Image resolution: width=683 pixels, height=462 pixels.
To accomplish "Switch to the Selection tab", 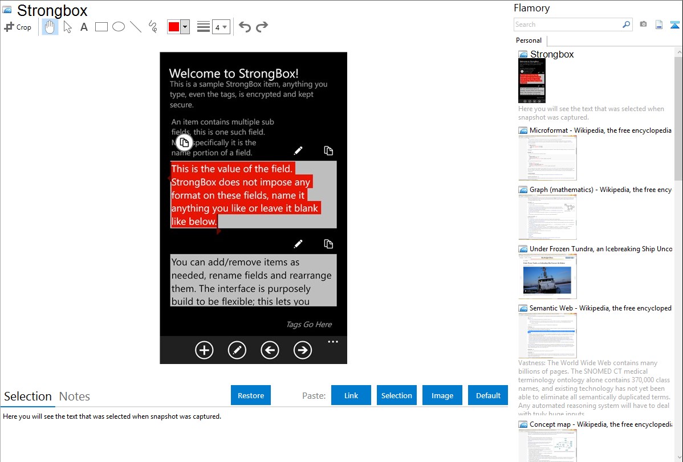I will (x=28, y=396).
